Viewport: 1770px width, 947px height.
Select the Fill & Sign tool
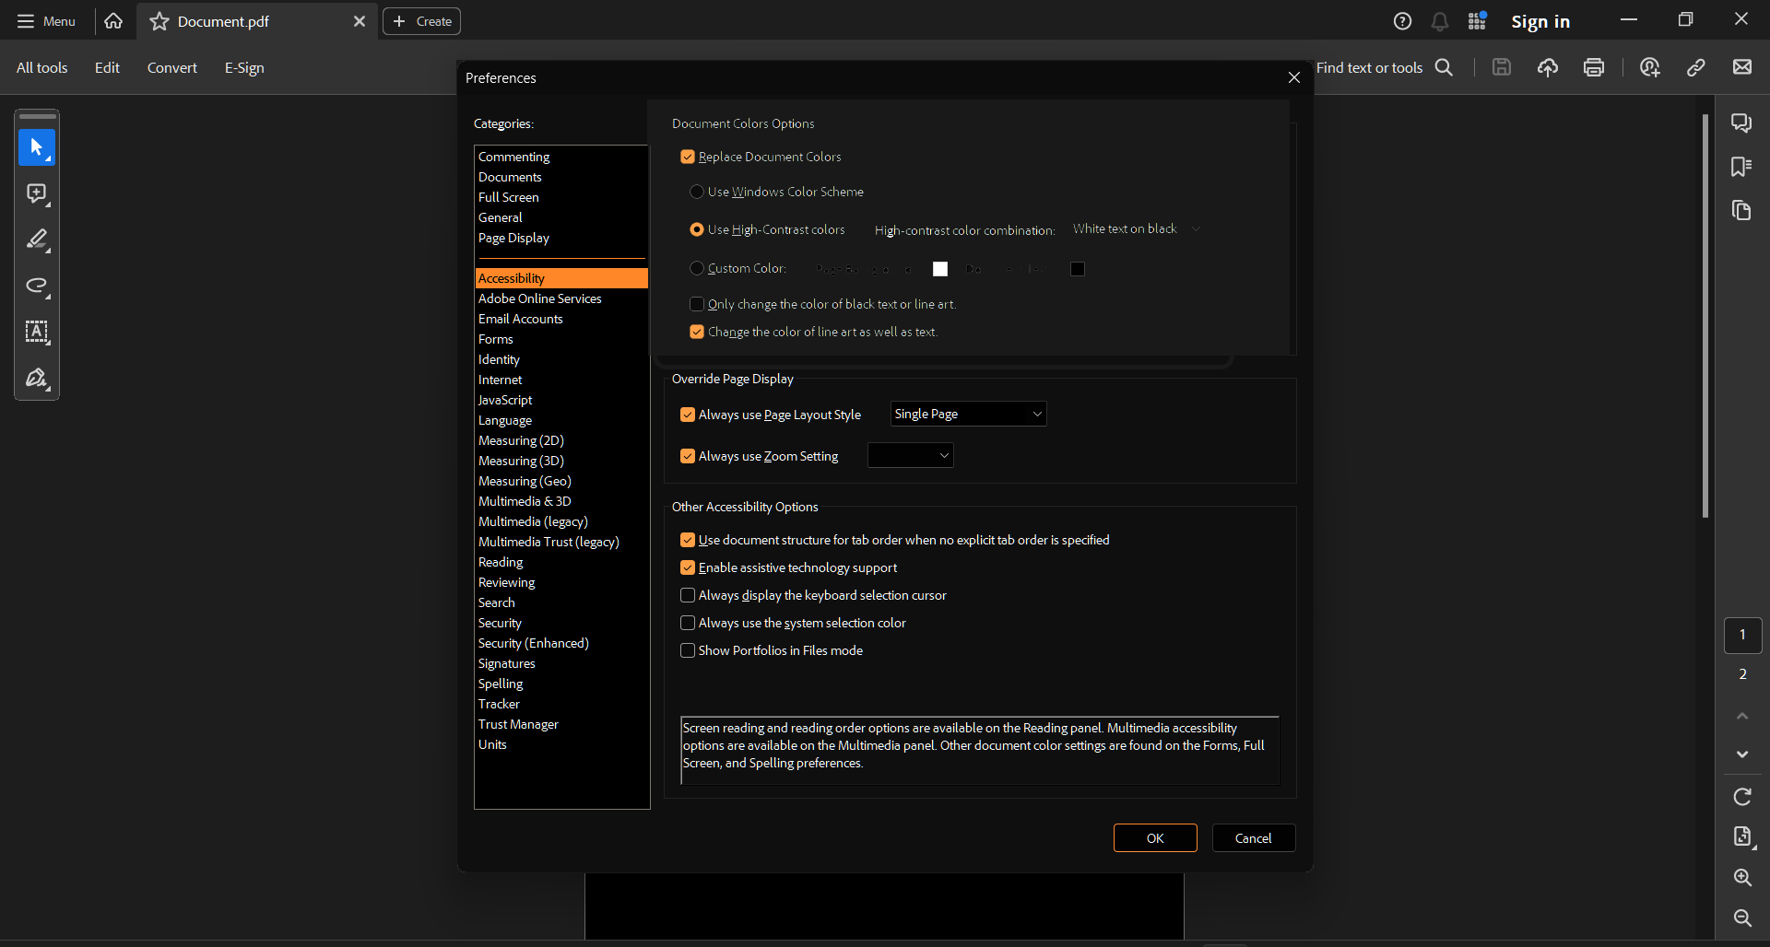[x=37, y=379]
